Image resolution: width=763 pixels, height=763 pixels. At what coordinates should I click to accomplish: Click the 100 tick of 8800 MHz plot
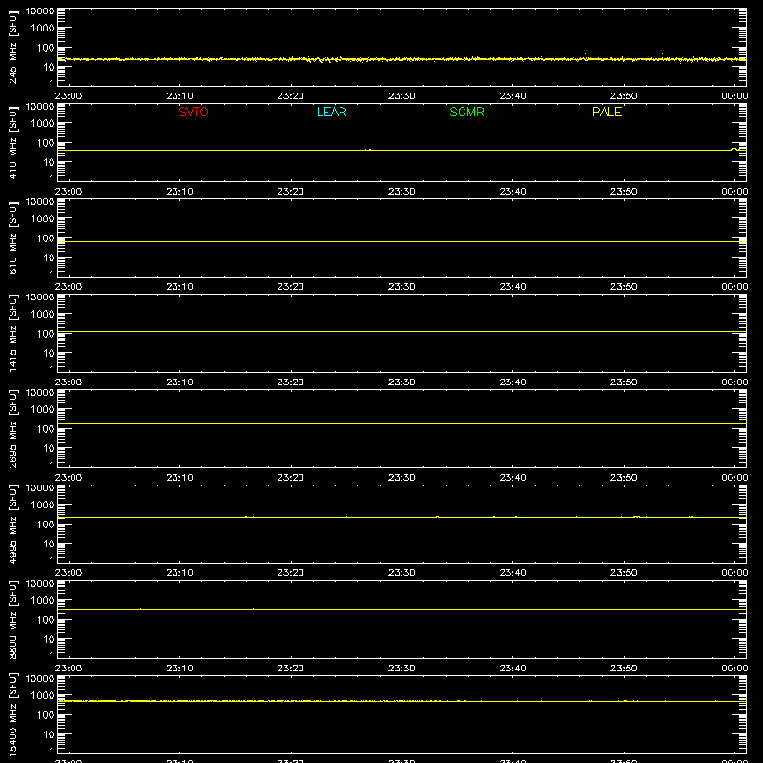click(x=46, y=620)
